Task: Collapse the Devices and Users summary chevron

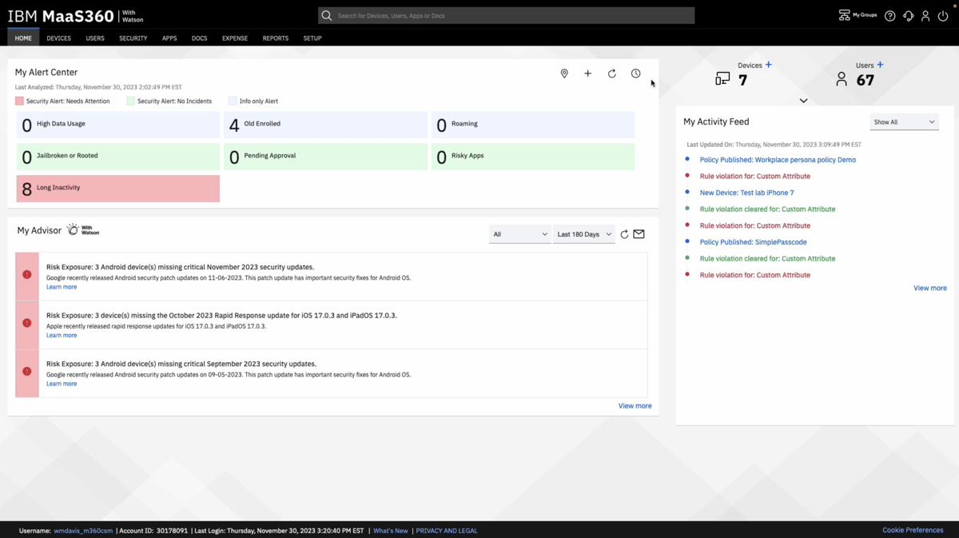Action: coord(804,100)
